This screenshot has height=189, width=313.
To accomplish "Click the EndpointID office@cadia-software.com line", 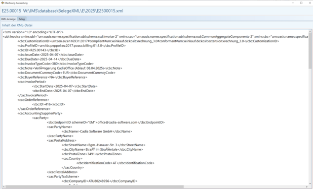I will coord(106,122).
